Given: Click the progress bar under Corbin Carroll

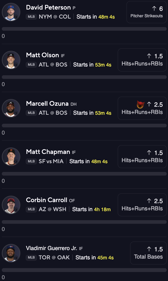Looking at the screenshot, I should pyautogui.click(x=84, y=222).
